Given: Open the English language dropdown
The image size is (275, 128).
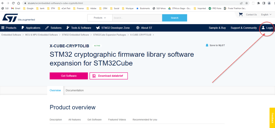Looking at the screenshot, I should 266,15.
